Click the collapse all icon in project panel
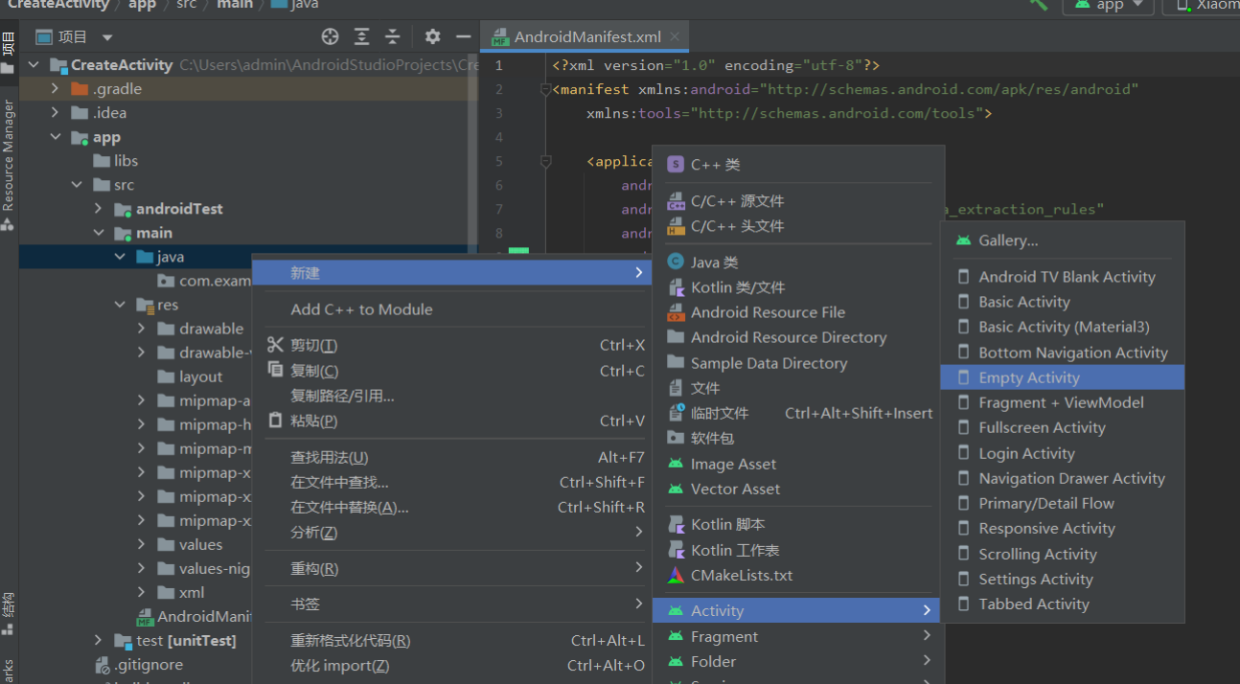The height and width of the screenshot is (684, 1240). [392, 36]
